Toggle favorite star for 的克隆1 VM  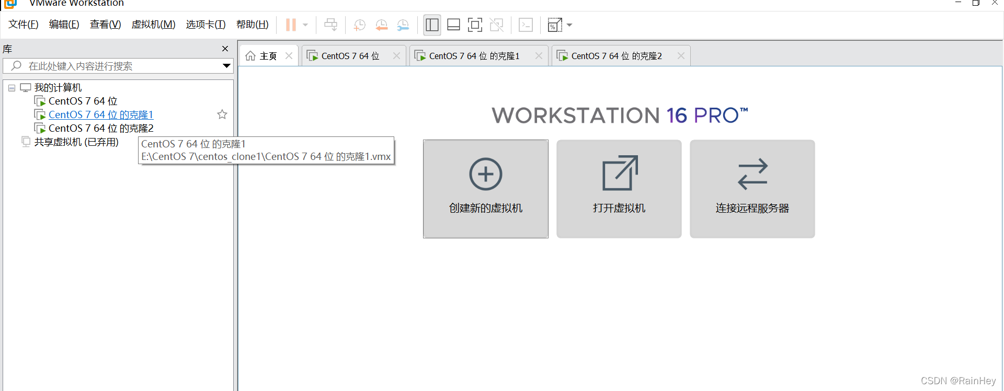222,114
